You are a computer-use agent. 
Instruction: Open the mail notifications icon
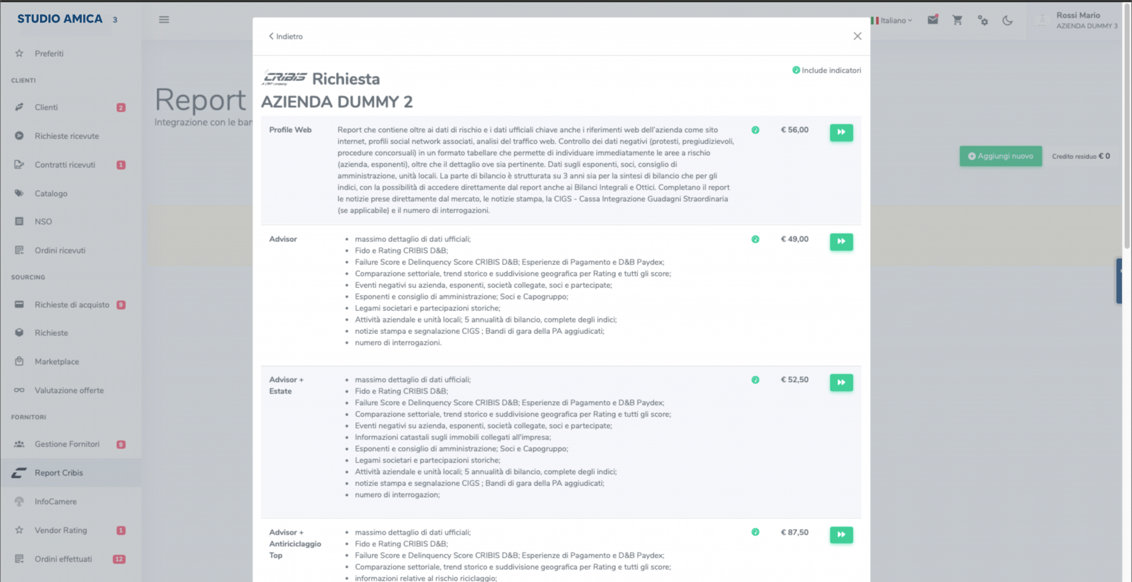(933, 19)
